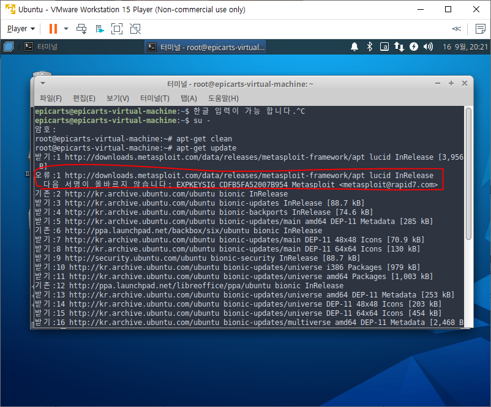Screen dimensions: 491x407
Task: Open the volume control tray icon
Action: 428,47
